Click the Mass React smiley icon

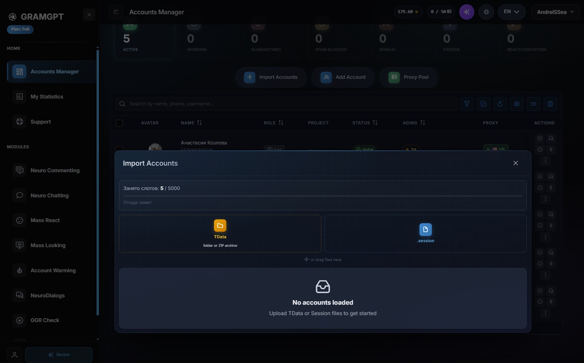(19, 220)
